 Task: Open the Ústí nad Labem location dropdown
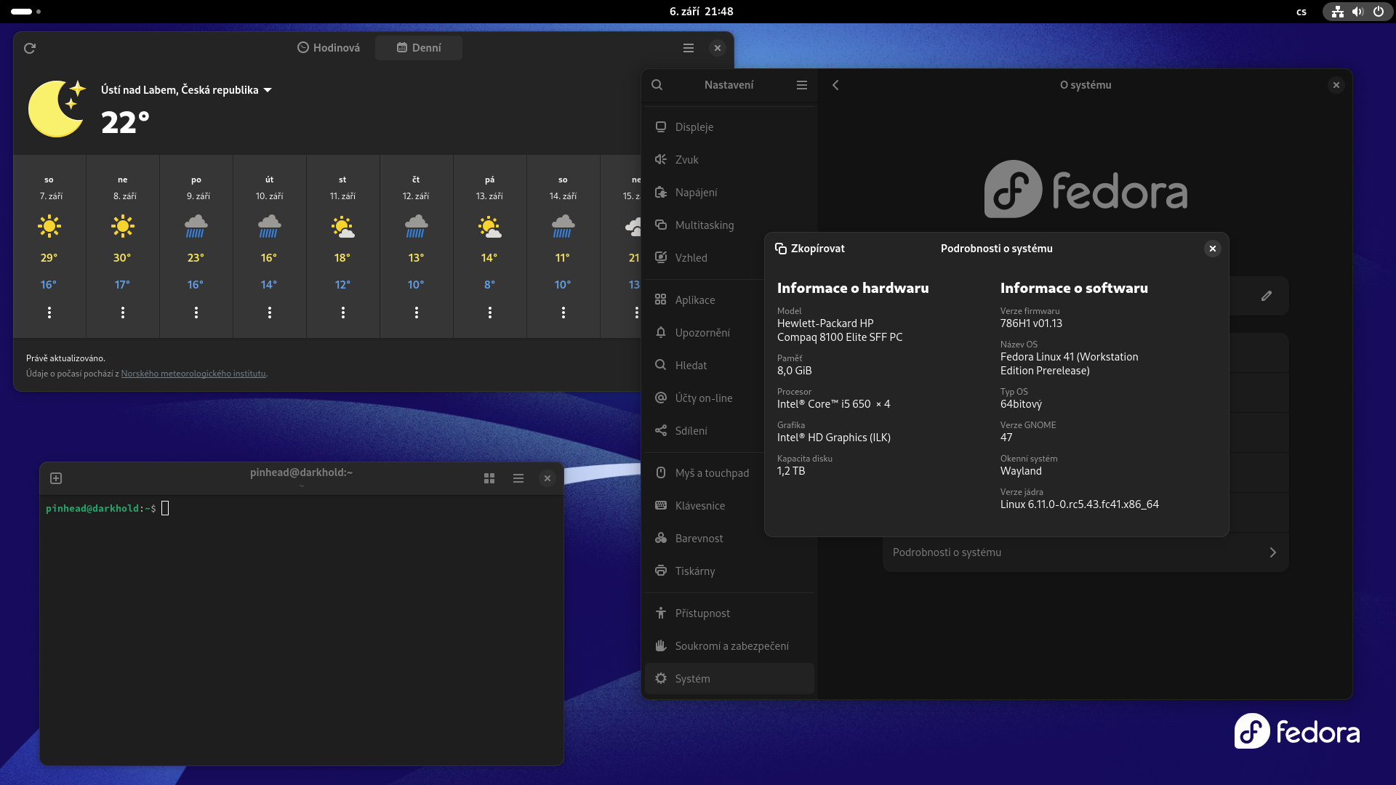(x=186, y=90)
